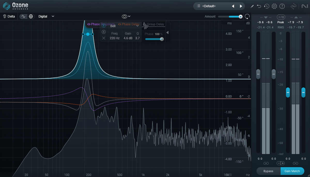
Task: Click the Bypass button
Action: tap(268, 171)
